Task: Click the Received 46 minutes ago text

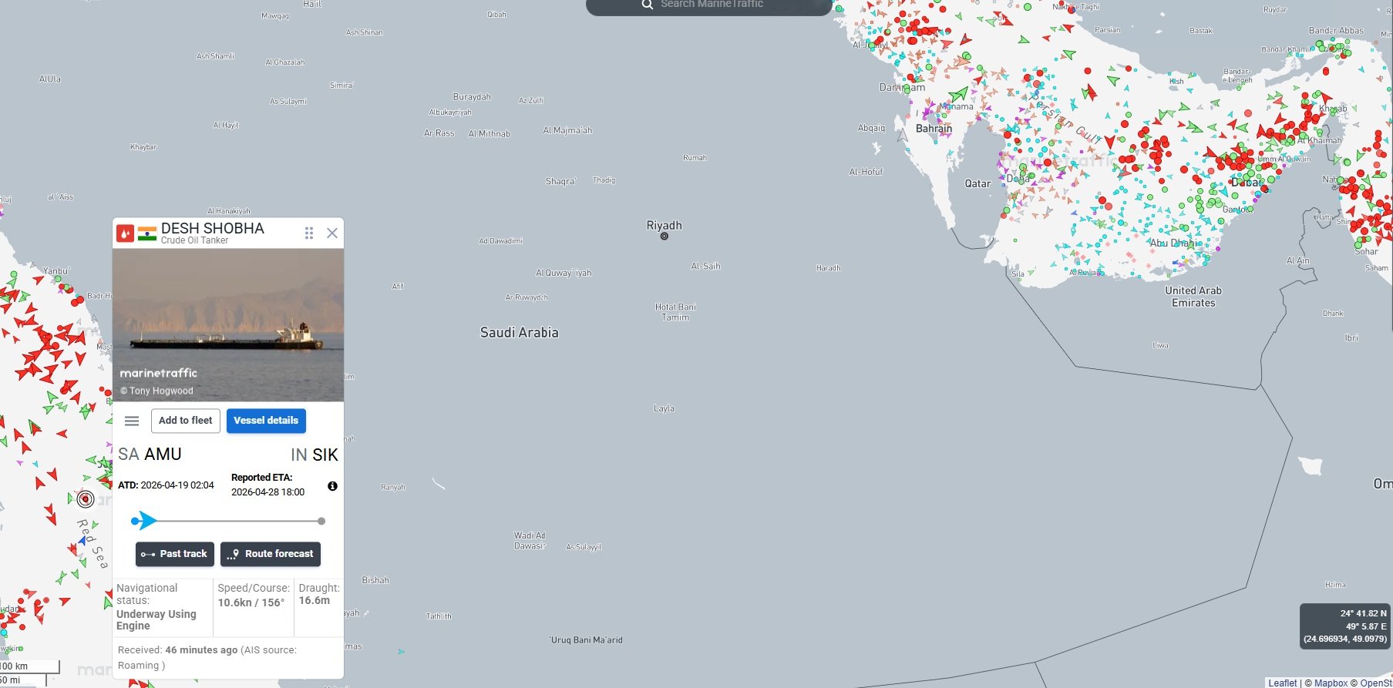Action: pyautogui.click(x=178, y=650)
